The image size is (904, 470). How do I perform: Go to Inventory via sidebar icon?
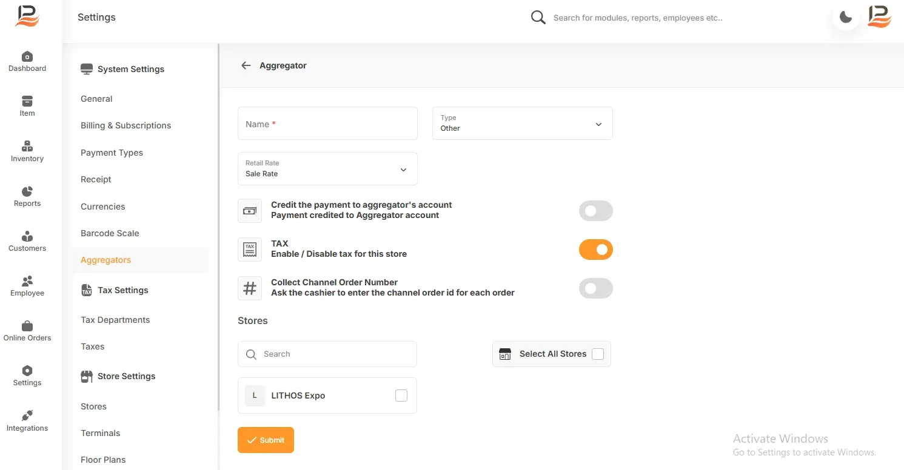[27, 147]
